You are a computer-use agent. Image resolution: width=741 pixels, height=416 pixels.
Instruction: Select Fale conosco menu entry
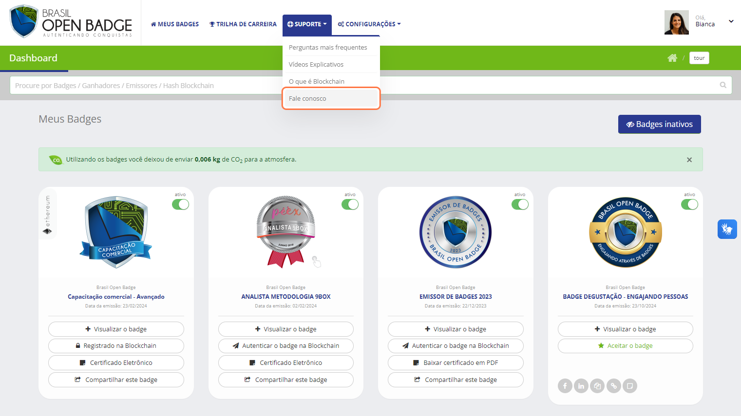coord(331,98)
